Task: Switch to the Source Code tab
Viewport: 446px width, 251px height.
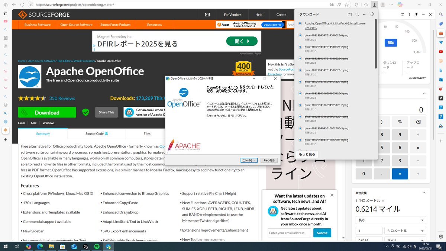Action: [97, 133]
